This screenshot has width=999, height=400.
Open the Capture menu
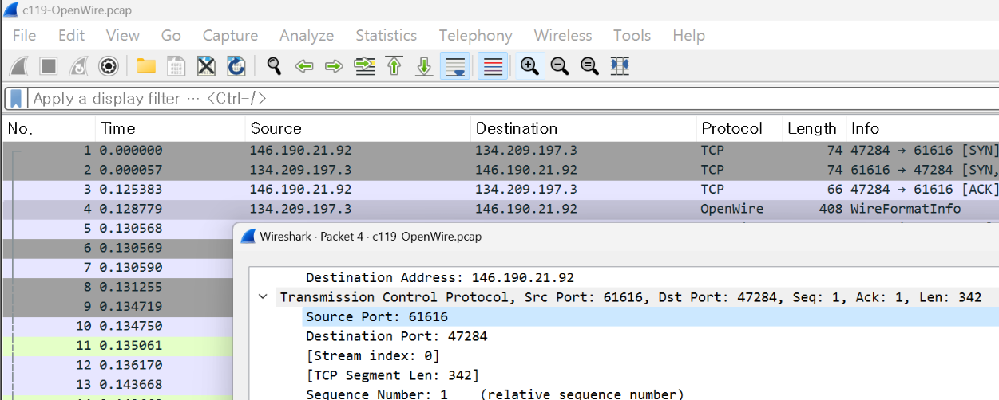tap(230, 36)
